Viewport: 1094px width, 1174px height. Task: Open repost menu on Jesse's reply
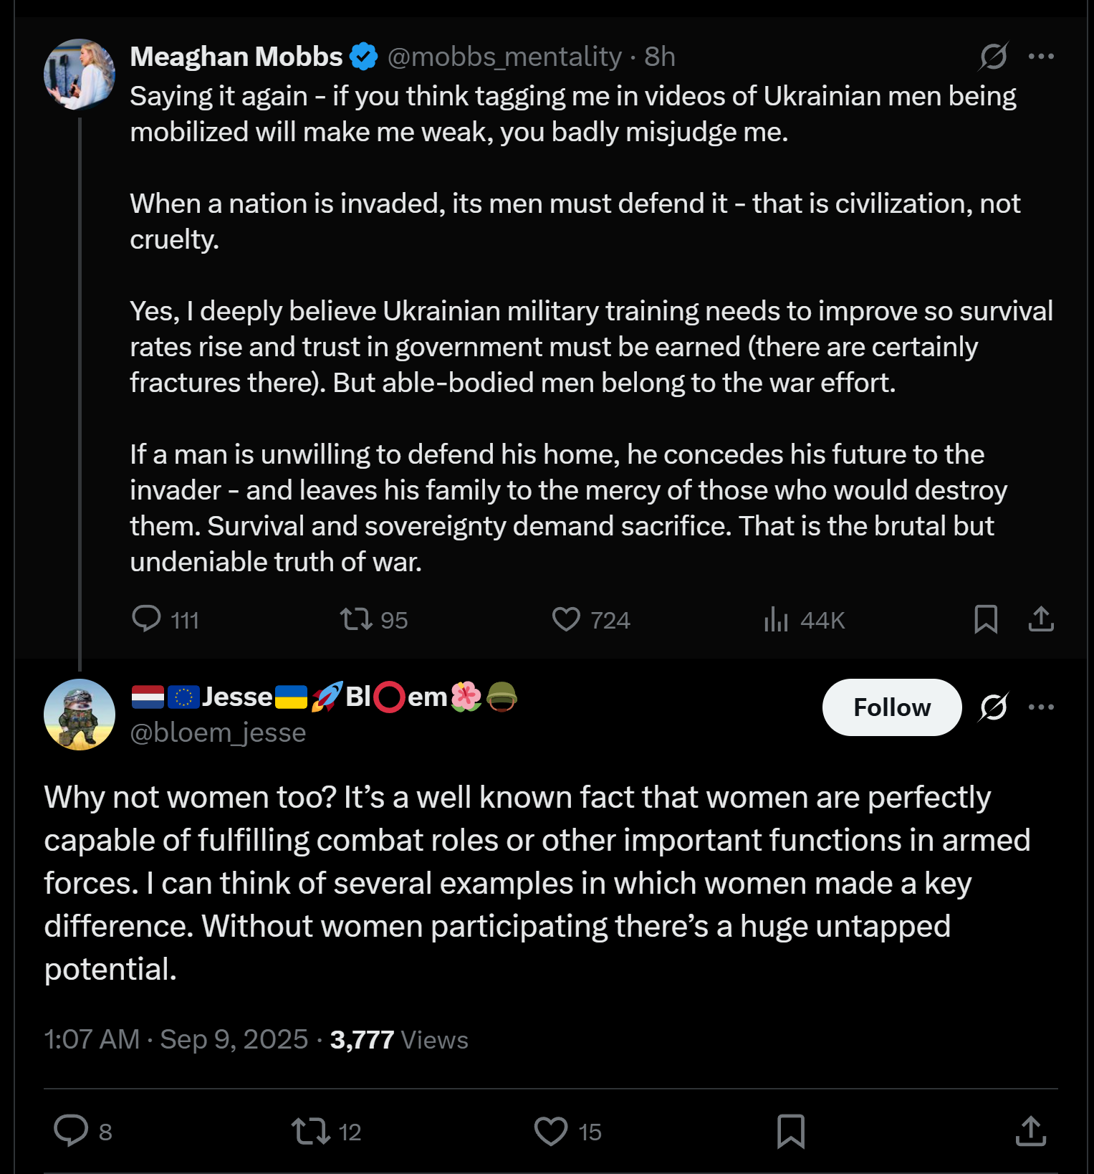pyautogui.click(x=310, y=1131)
